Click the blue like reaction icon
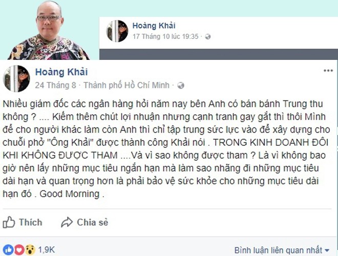 pyautogui.click(x=8, y=250)
